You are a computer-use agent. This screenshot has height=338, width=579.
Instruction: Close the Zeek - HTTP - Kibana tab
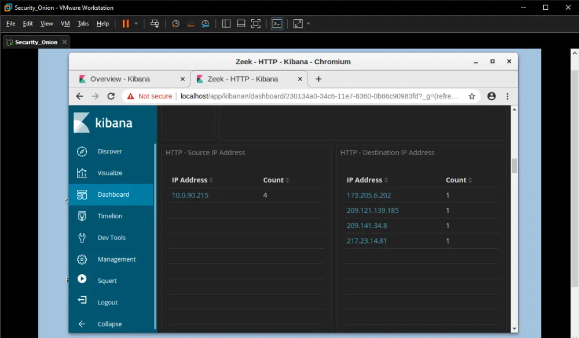point(300,79)
